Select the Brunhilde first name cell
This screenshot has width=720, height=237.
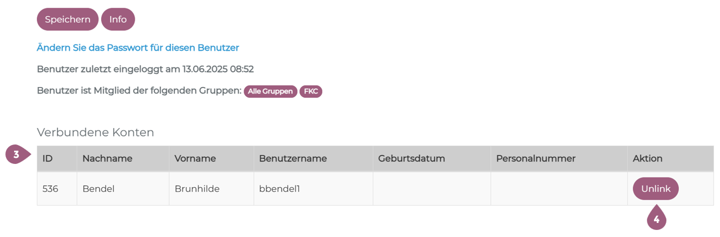(x=197, y=189)
